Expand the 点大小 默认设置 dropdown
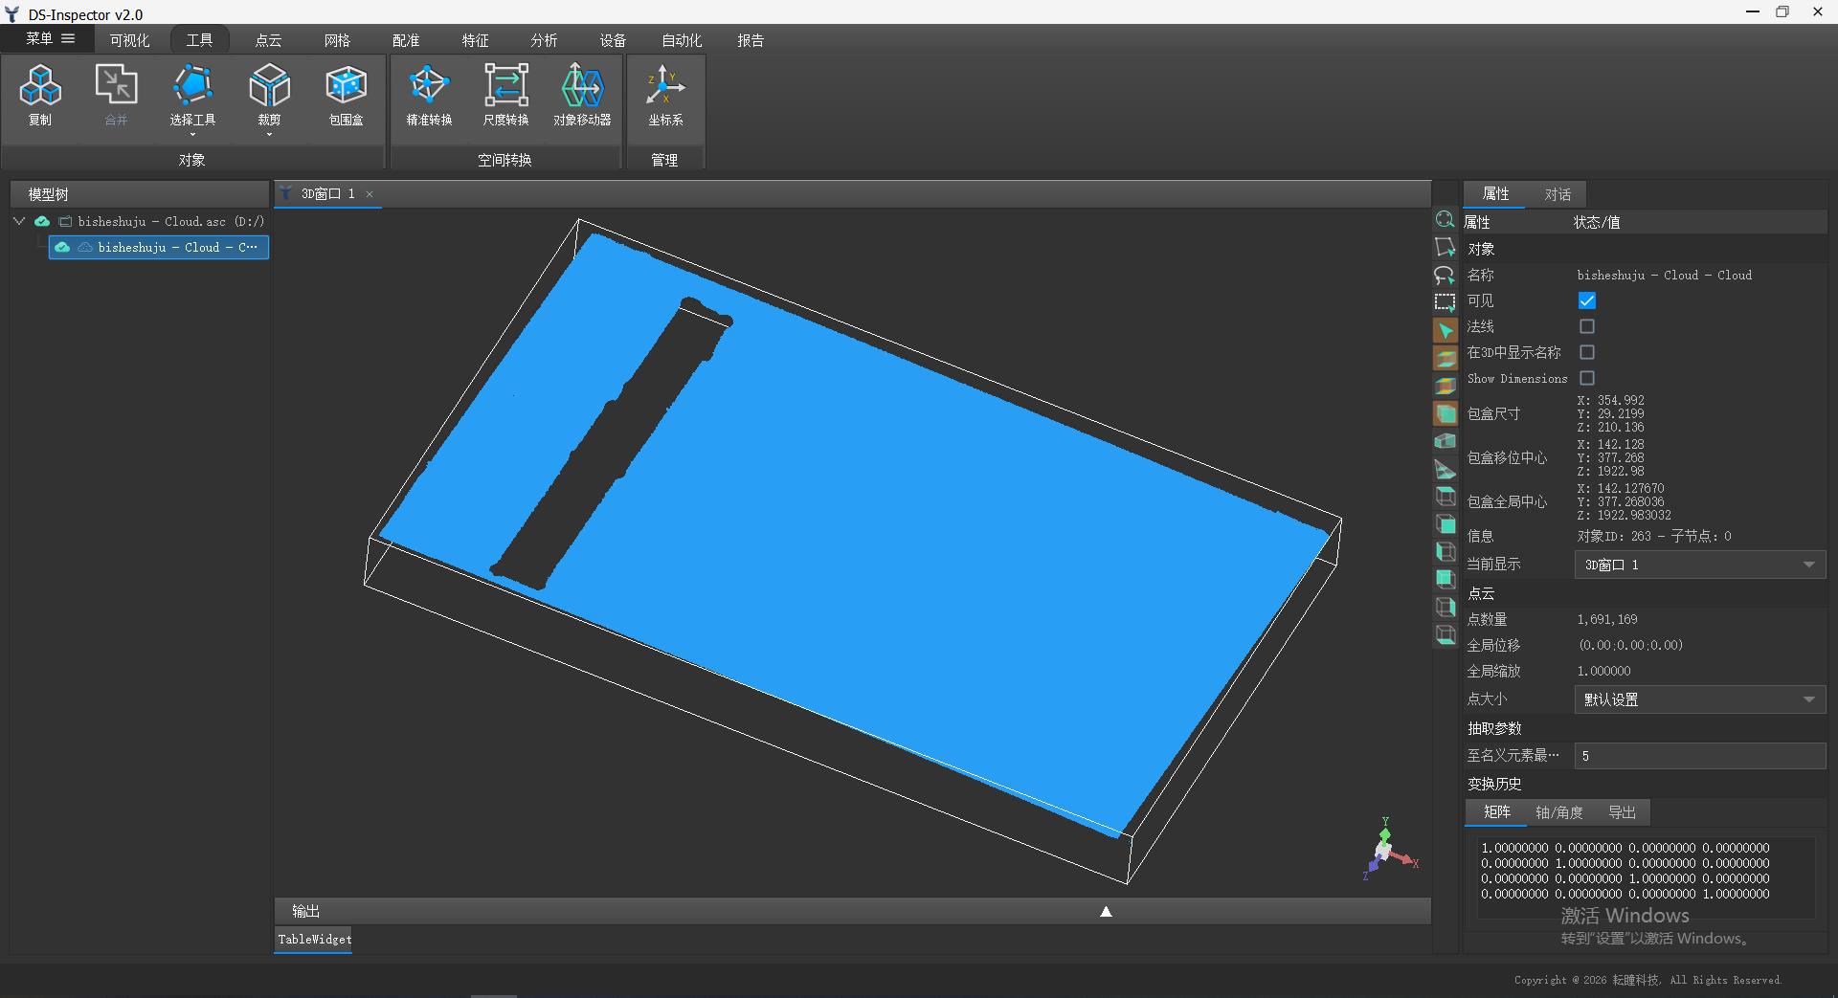 1700,699
